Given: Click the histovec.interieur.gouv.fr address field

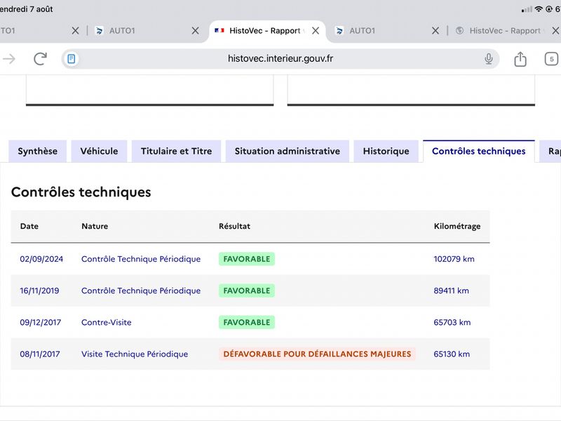Looking at the screenshot, I should (x=280, y=59).
